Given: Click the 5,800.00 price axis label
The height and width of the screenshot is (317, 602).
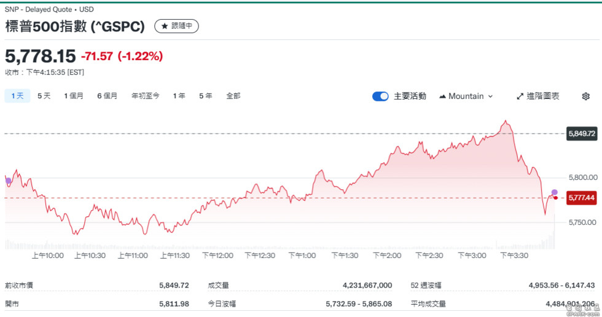Looking at the screenshot, I should click(x=583, y=178).
